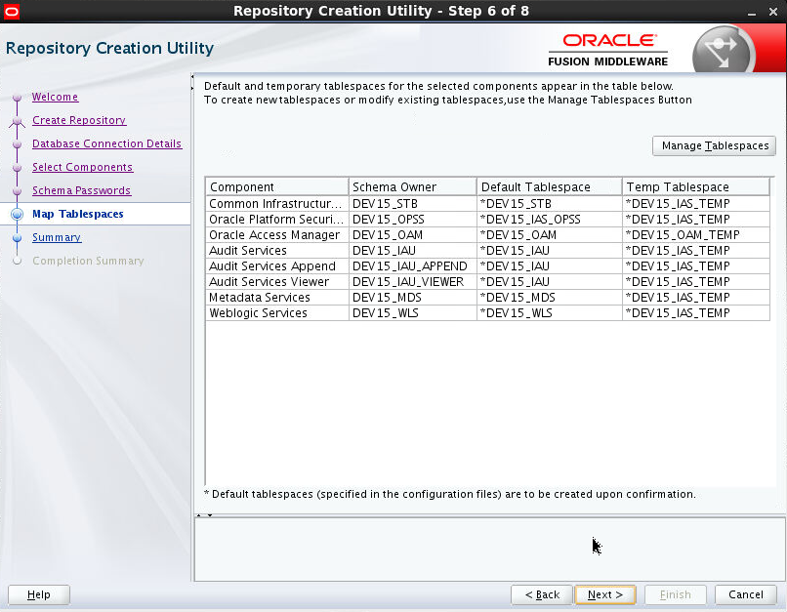
Task: Click Database Connection Details bullet icon
Action: coord(17,143)
